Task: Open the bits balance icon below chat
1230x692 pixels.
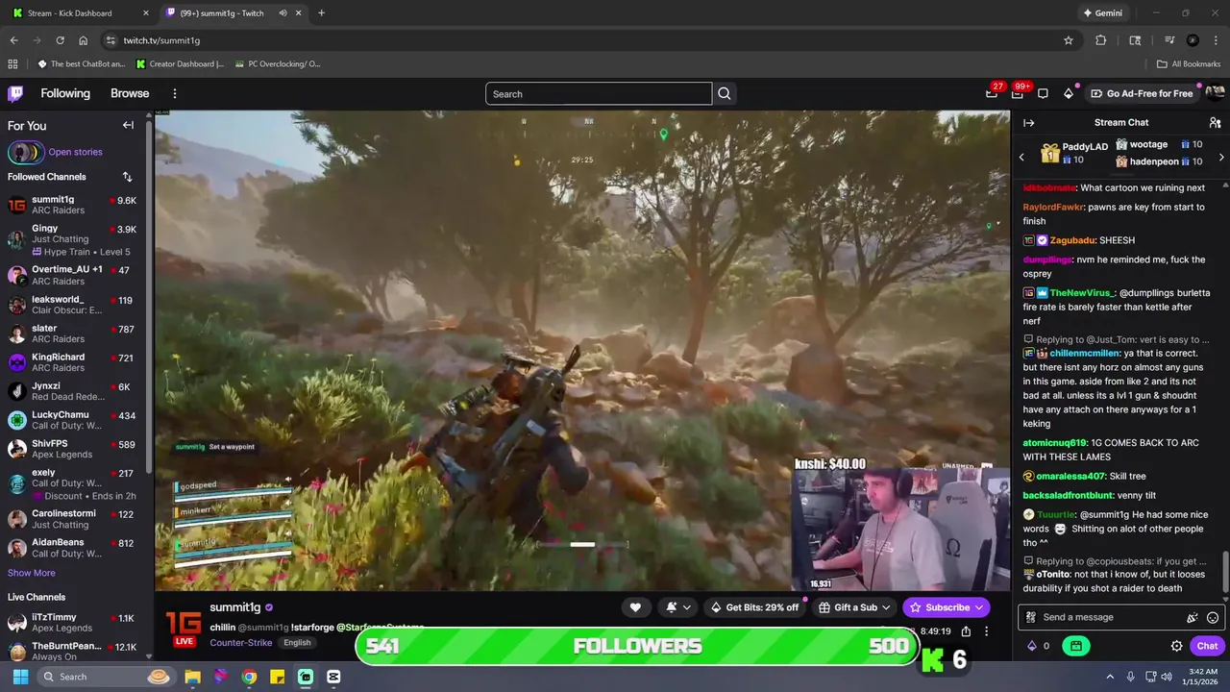Action: pos(1032,646)
